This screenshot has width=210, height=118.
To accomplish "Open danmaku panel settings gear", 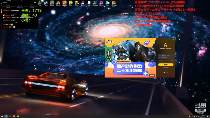I will tap(36, 2).
